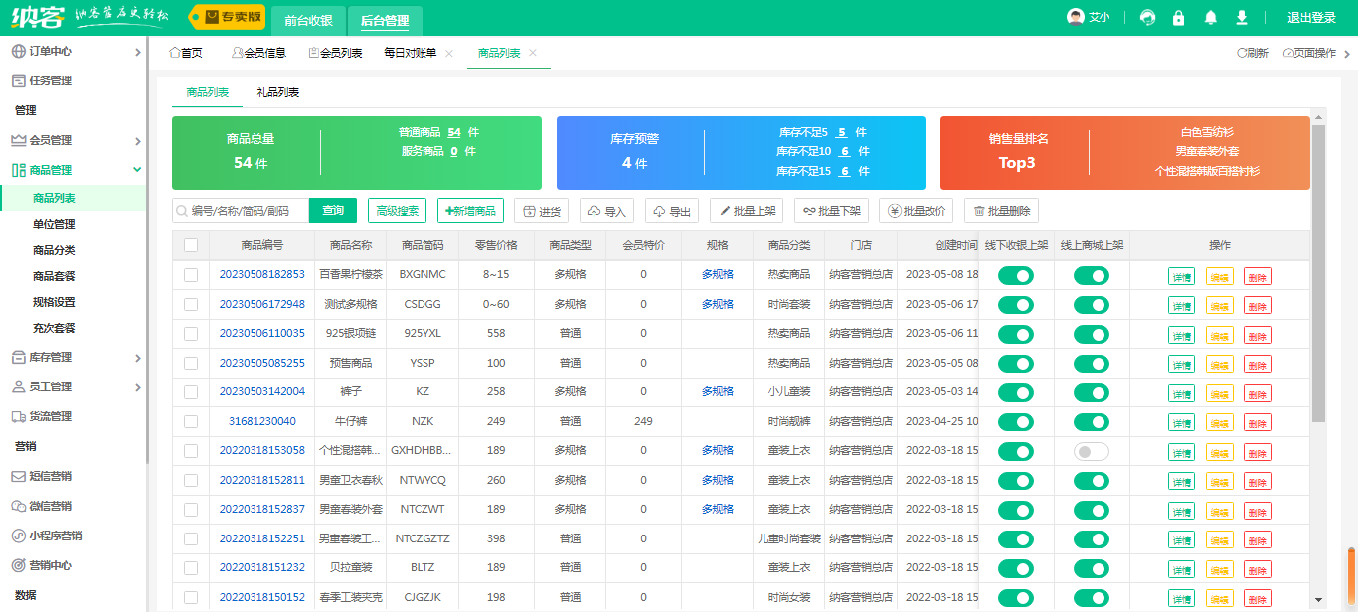Click the 批量删除 trash button
This screenshot has width=1358, height=612.
point(1002,211)
